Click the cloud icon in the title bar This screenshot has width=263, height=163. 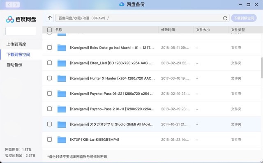tap(122, 5)
